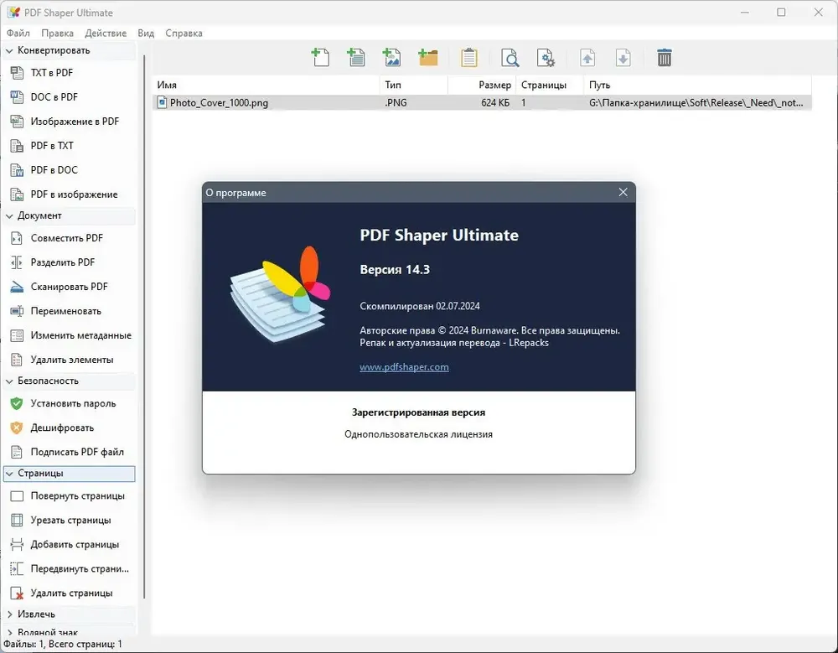The height and width of the screenshot is (653, 838).
Task: Maximize the PDF Shaper Ultimate window
Action: coord(781,13)
